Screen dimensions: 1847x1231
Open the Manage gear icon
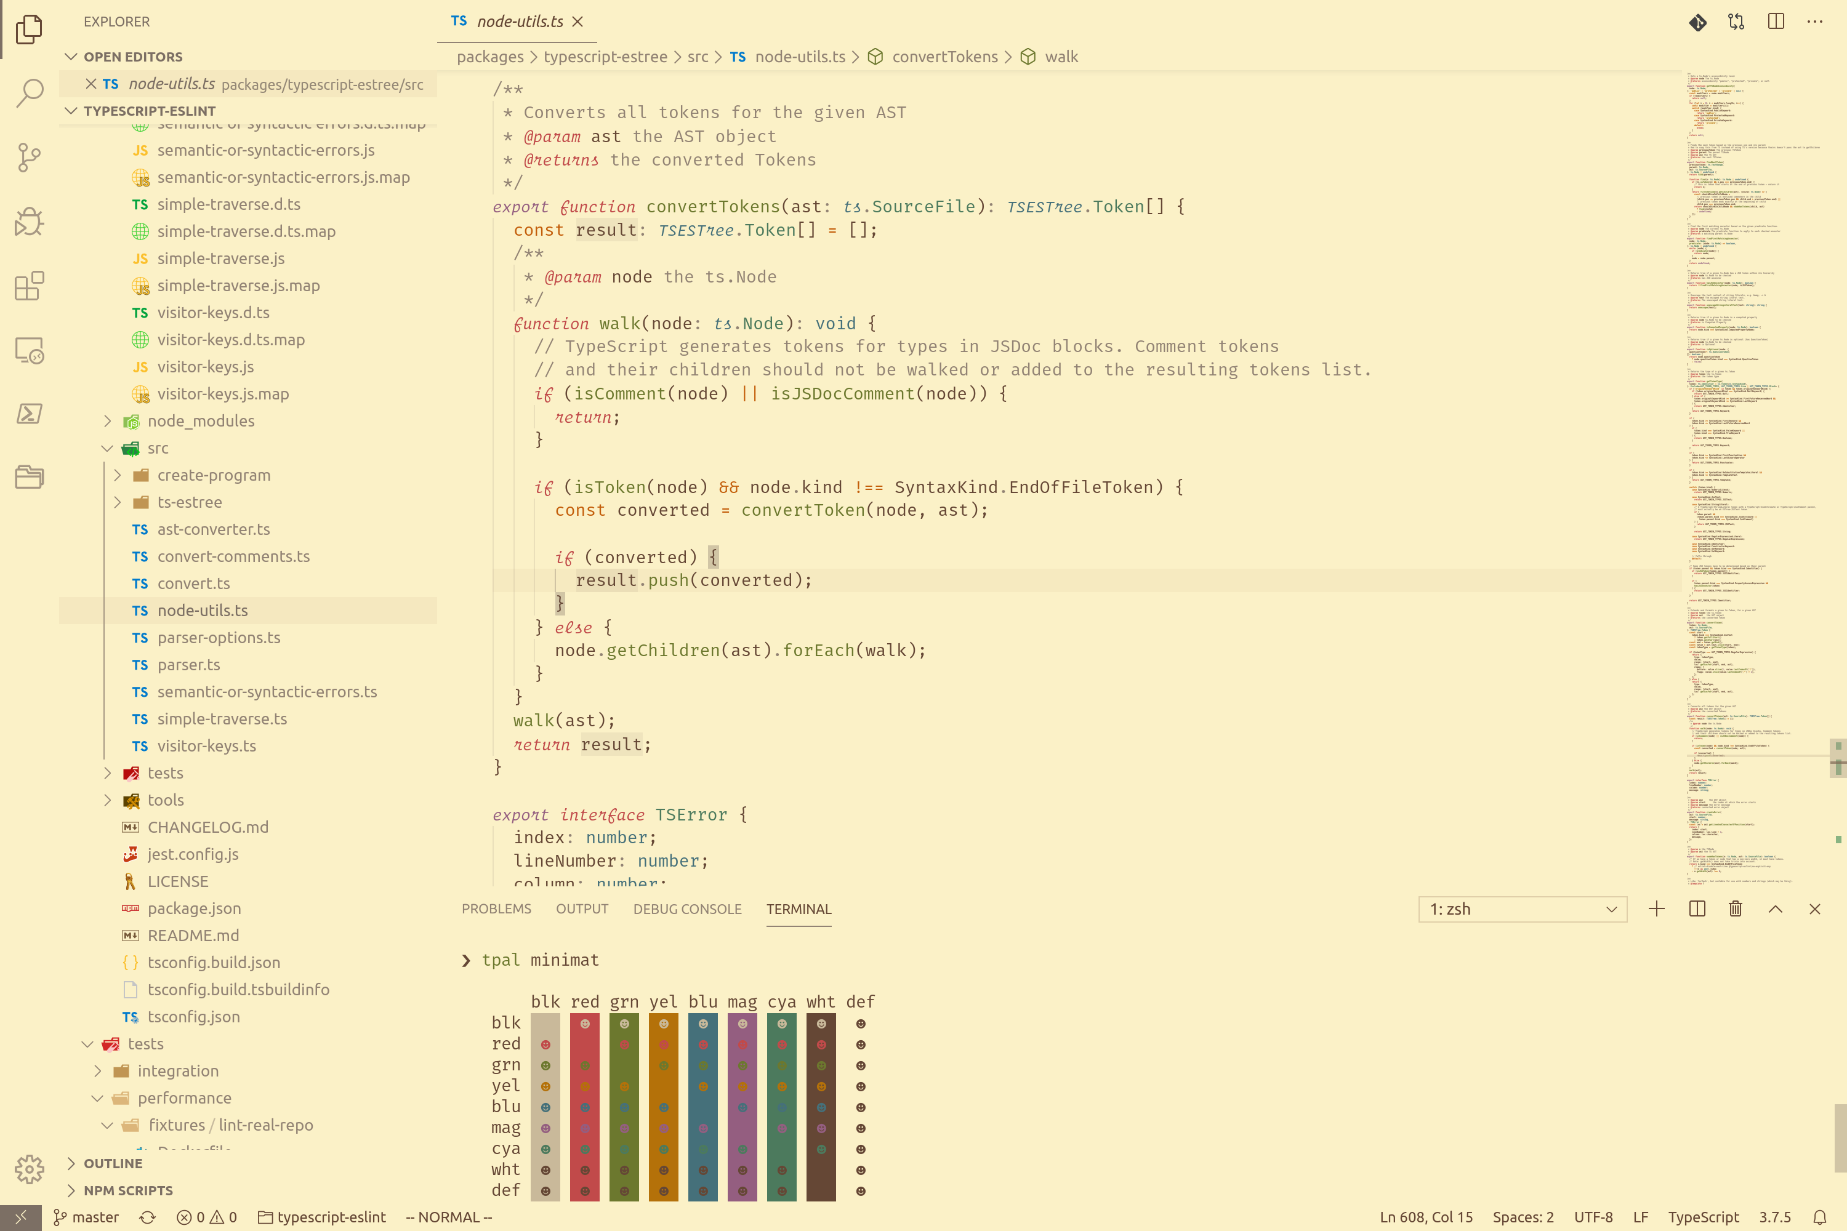pos(29,1169)
